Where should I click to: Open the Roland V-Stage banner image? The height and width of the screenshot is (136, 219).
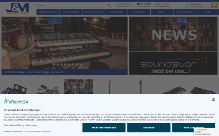tap(64, 43)
